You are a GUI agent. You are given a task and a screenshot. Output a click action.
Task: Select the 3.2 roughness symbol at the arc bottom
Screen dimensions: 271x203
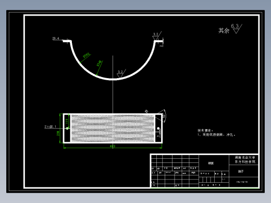(x=121, y=74)
